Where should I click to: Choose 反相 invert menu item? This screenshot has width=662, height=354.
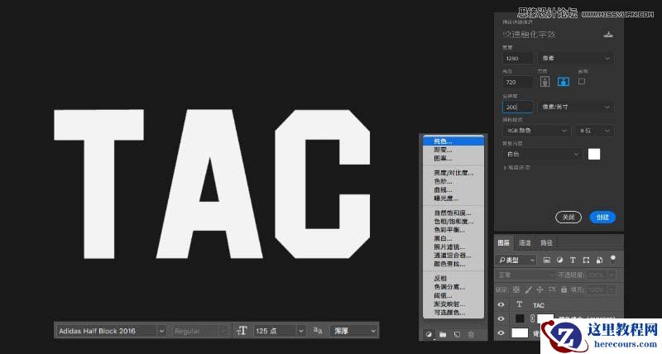coord(453,279)
